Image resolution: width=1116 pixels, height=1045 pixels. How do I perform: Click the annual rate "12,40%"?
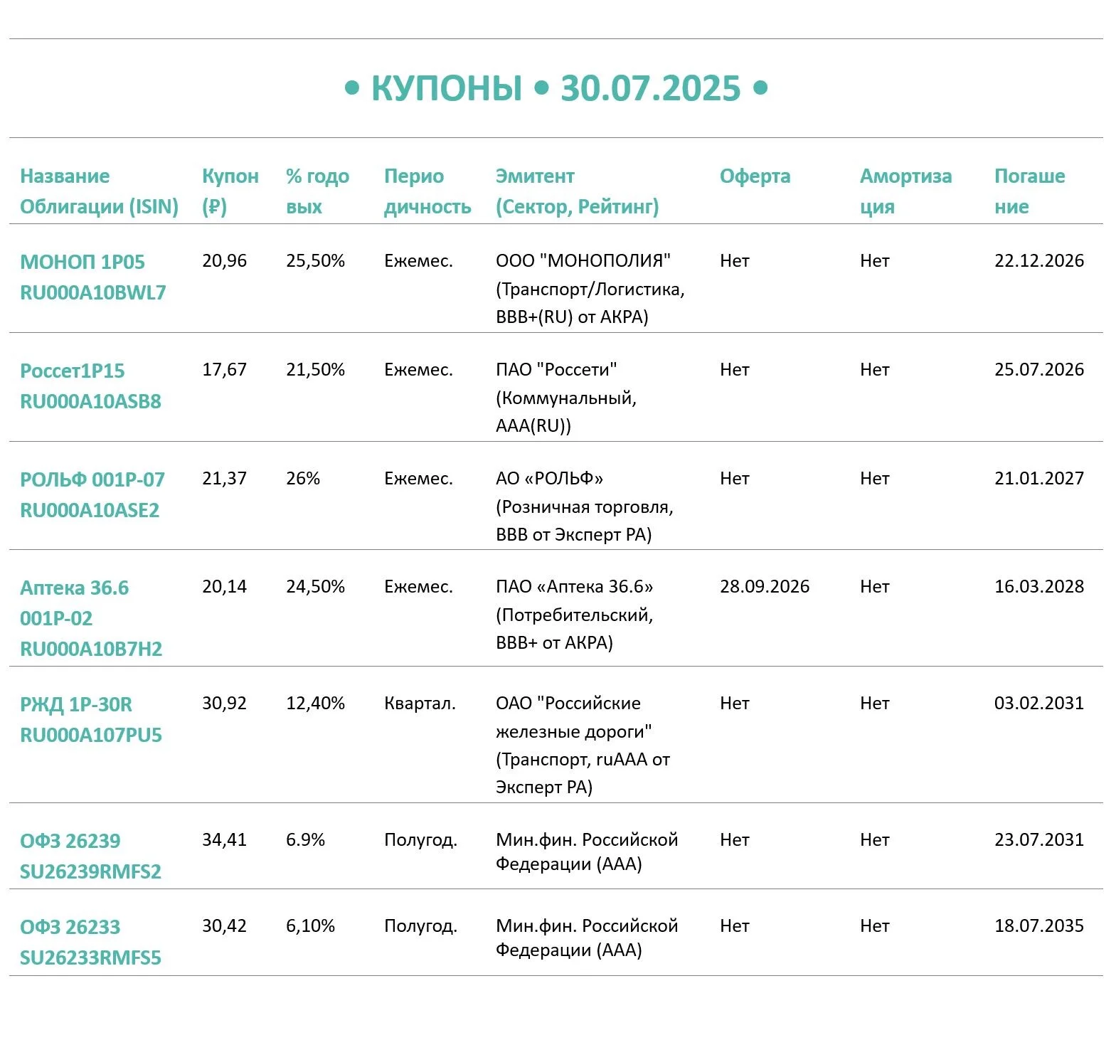(x=315, y=704)
